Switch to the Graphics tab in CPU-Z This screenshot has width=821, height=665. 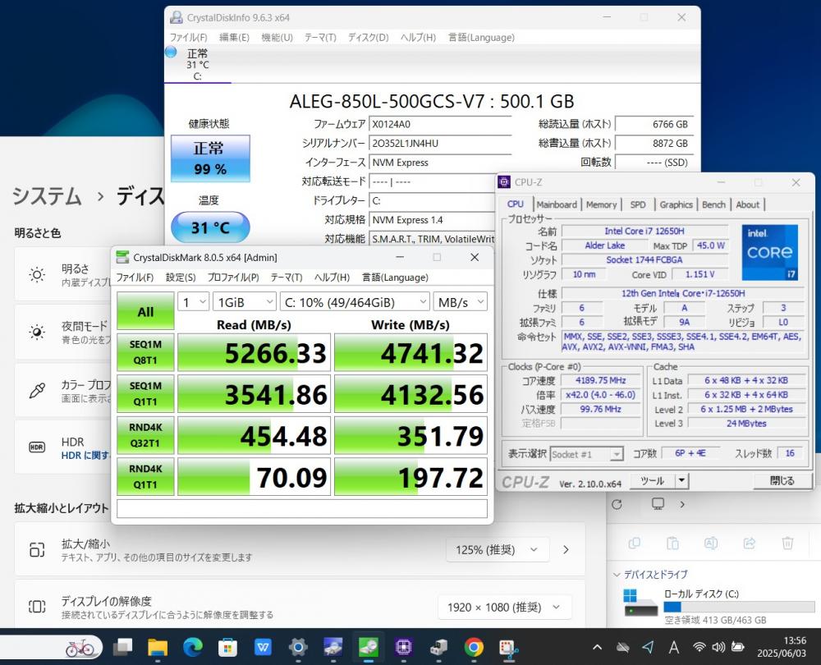click(676, 204)
